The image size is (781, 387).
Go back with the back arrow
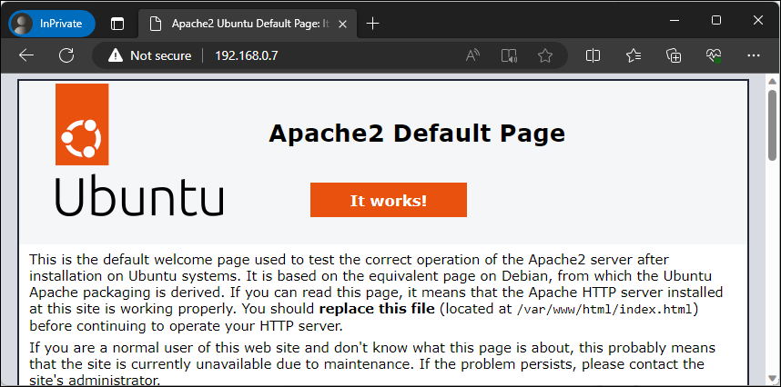click(26, 55)
